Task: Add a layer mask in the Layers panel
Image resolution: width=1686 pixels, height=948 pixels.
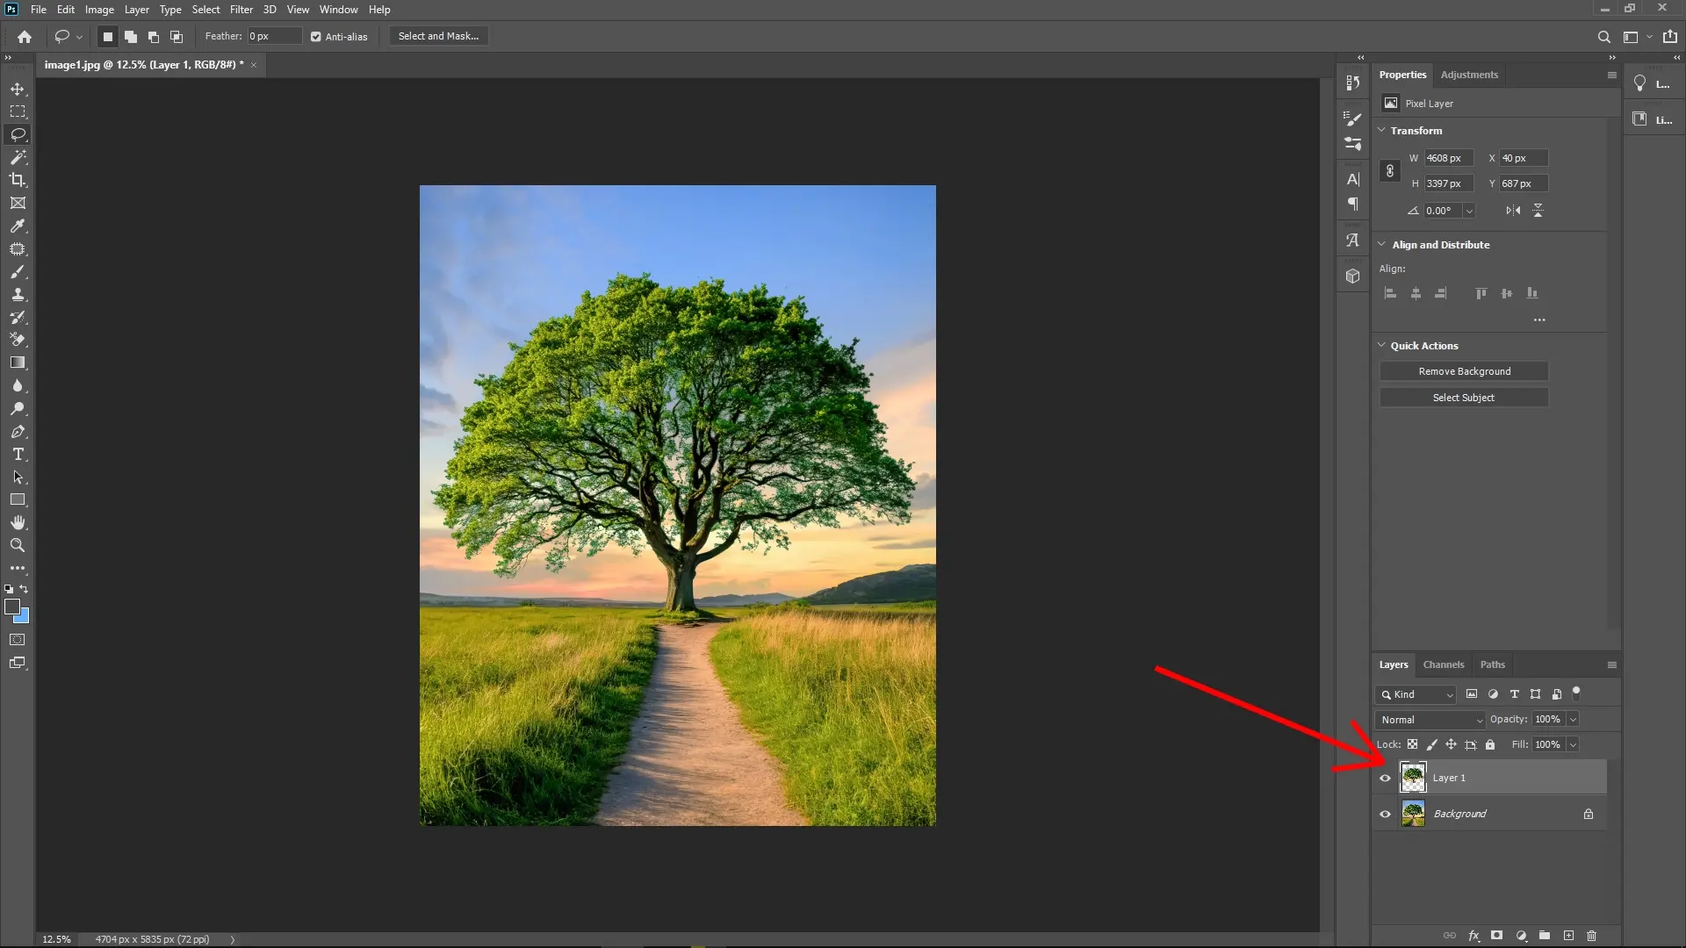Action: [x=1497, y=936]
